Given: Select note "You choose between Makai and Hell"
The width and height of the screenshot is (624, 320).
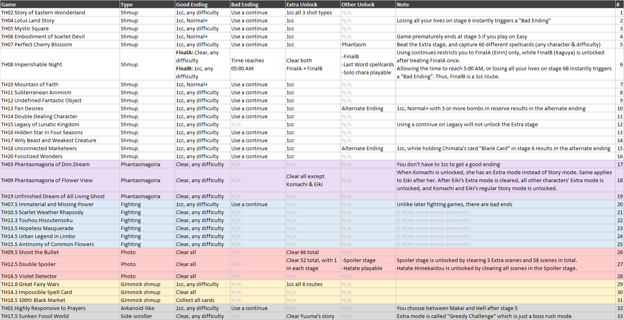Looking at the screenshot, I should click(x=505, y=308).
